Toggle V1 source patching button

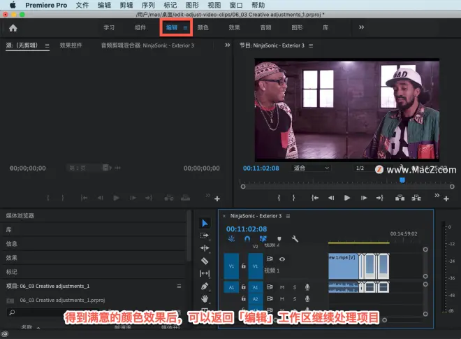[231, 266]
